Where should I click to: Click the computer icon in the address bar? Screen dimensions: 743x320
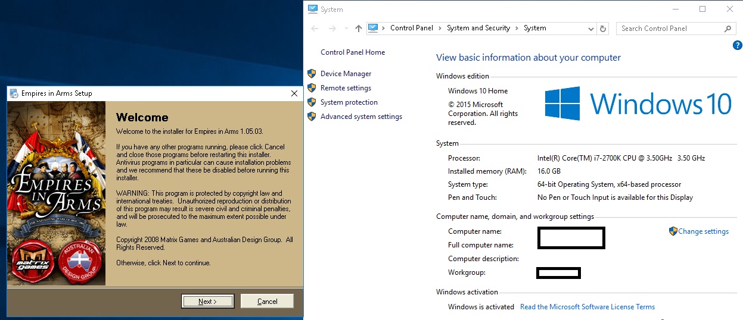[374, 28]
